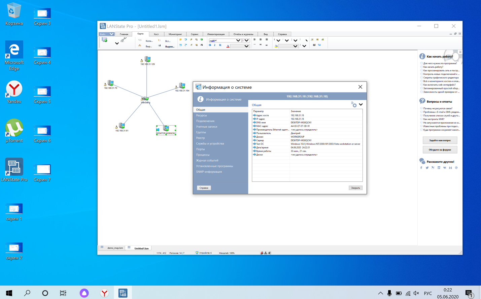Switch to the Сервис ribbon tab
This screenshot has width=481, height=299.
195,34
